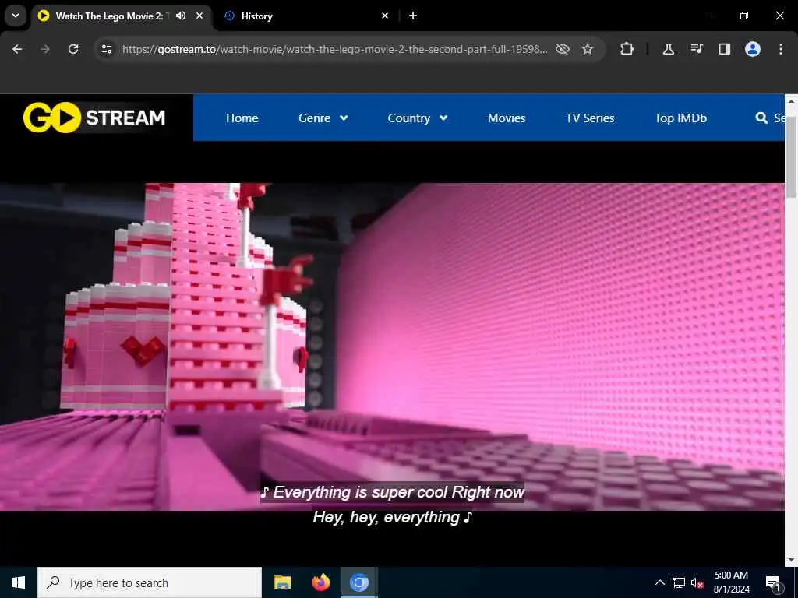The image size is (798, 598).
Task: Go back to the previous page
Action: (x=17, y=49)
